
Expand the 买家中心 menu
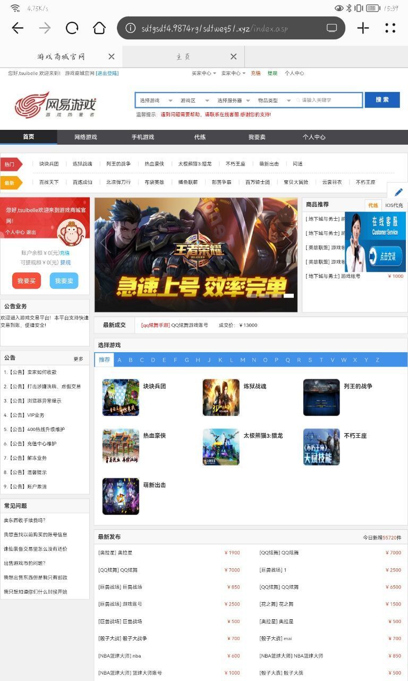(204, 73)
